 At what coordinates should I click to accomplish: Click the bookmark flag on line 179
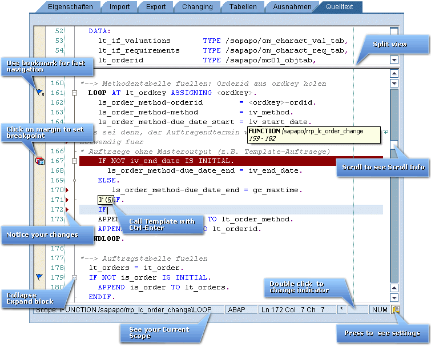39,277
